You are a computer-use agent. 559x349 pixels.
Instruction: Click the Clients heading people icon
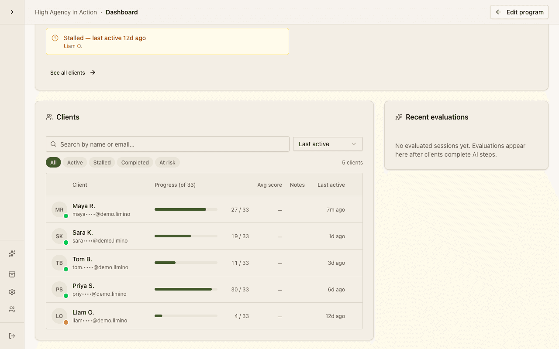[49, 117]
